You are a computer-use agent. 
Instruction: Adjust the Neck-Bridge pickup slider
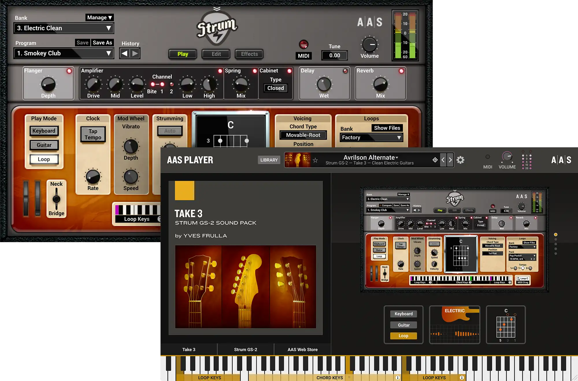56,199
